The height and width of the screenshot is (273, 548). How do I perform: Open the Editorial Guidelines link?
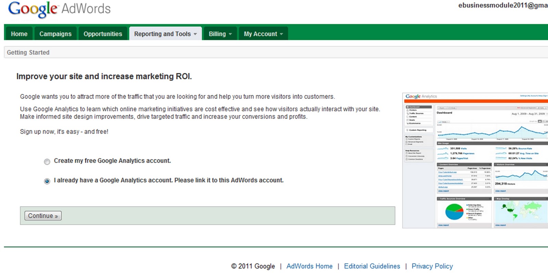[x=372, y=266]
